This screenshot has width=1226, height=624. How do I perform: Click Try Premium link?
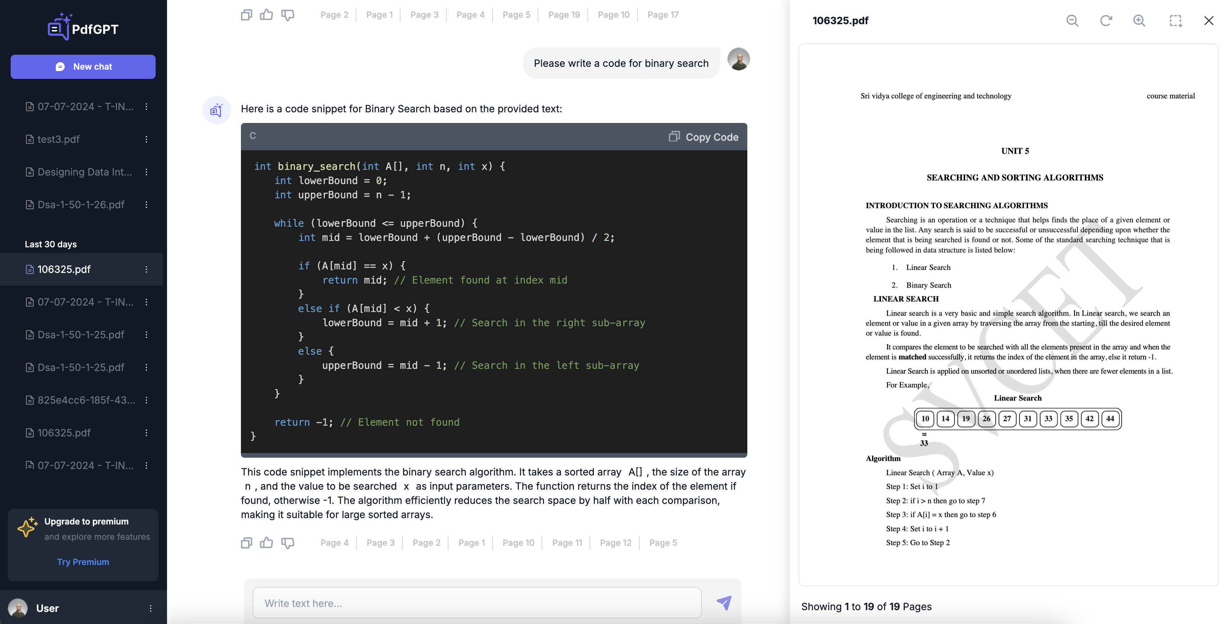pos(83,562)
